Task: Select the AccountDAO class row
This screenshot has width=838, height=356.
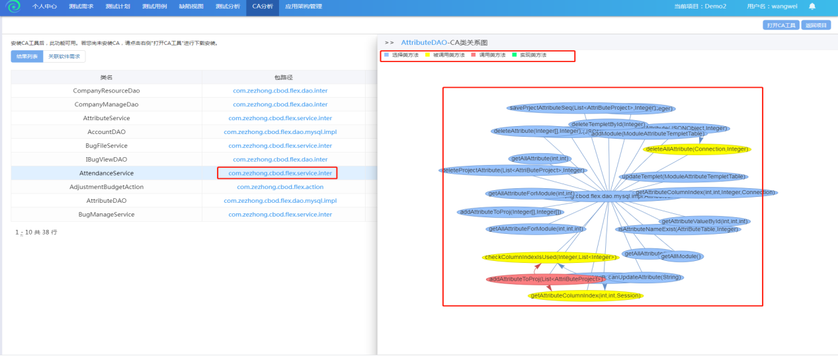Action: tap(106, 132)
